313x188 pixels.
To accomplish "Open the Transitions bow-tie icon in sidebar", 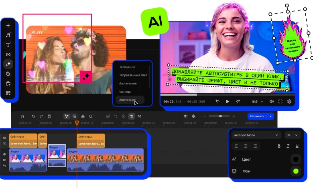I will 8,54.
